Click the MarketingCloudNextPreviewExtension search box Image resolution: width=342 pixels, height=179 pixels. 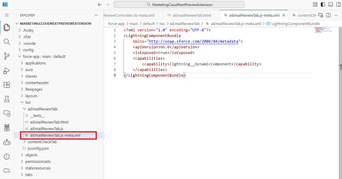179,4
